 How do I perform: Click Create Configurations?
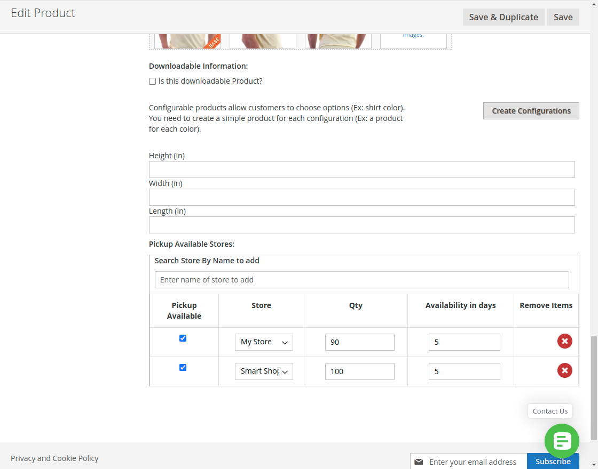click(531, 110)
